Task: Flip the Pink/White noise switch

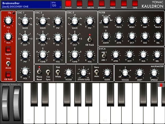Action: [x=58, y=72]
